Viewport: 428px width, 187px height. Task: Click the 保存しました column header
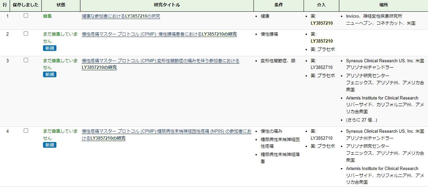click(26, 5)
